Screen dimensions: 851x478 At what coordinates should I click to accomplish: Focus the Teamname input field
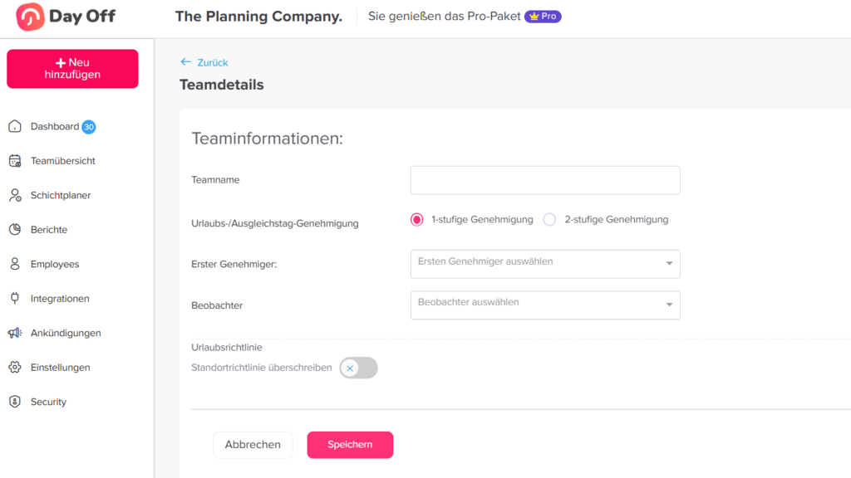click(x=545, y=180)
